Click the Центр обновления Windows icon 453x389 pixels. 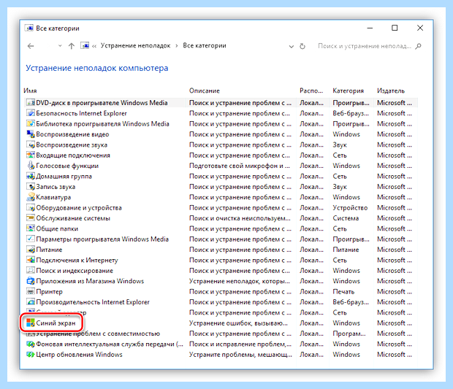pos(31,355)
